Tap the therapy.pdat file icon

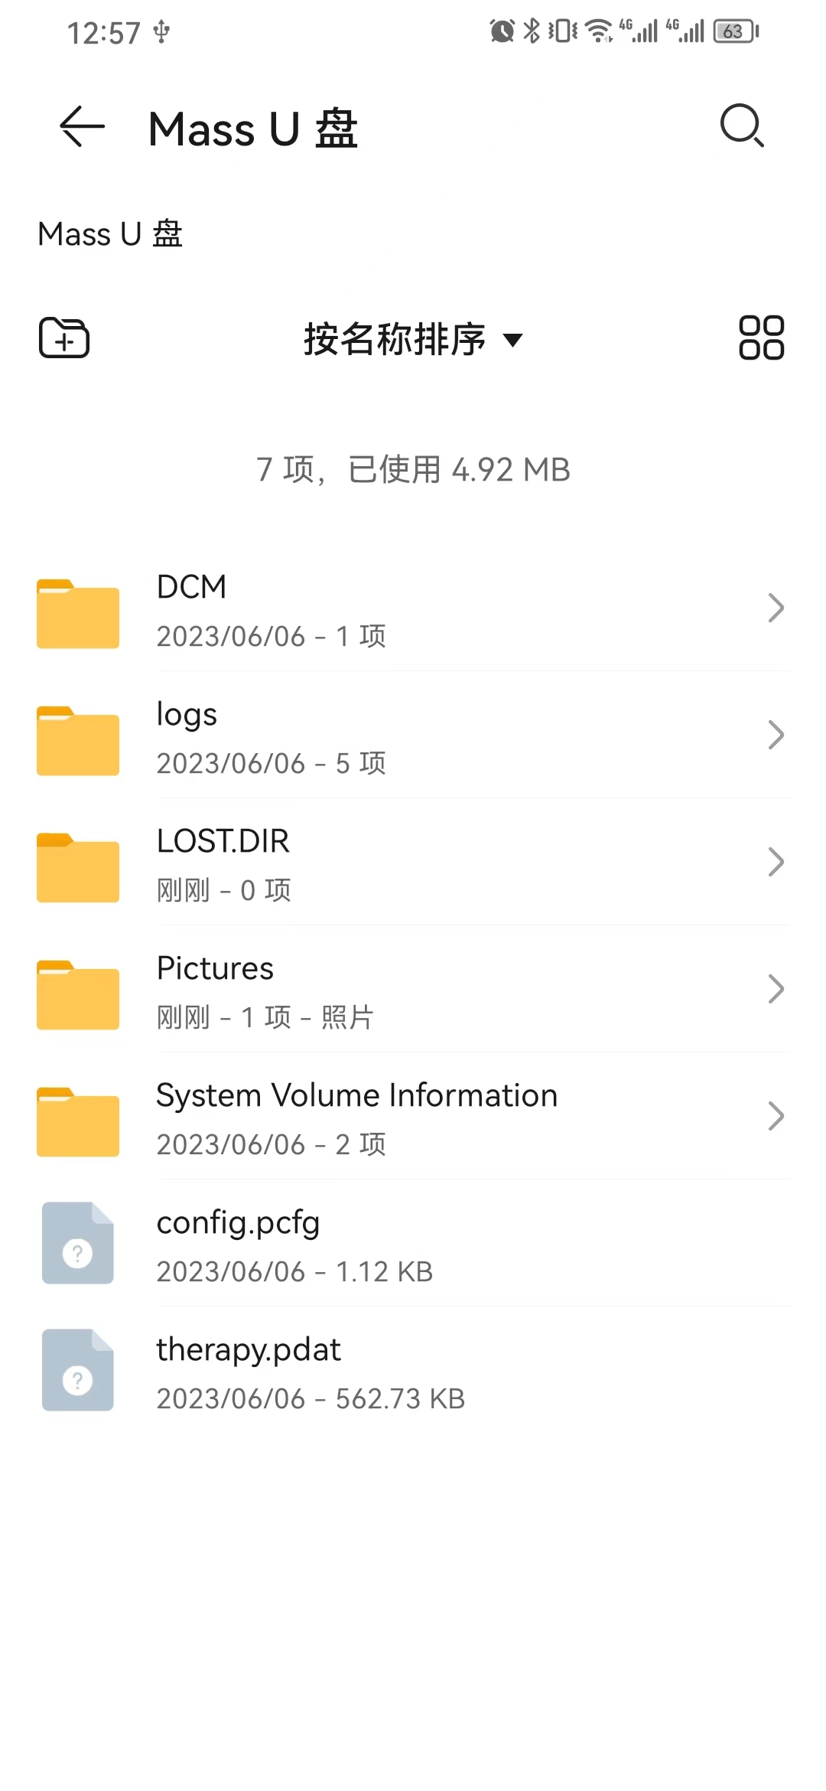[x=78, y=1370]
